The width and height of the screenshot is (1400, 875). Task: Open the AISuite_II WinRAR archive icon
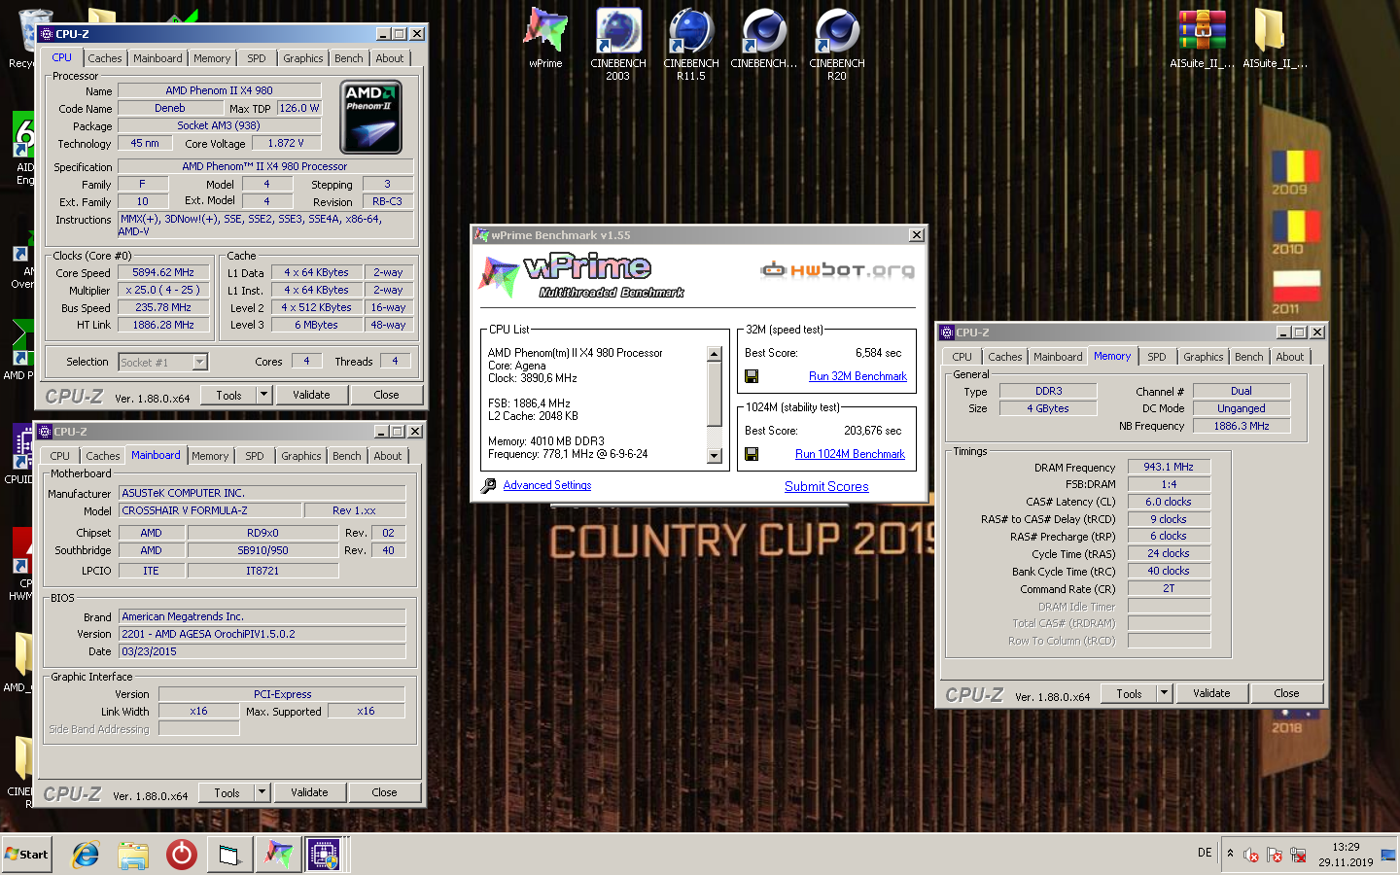1202,37
